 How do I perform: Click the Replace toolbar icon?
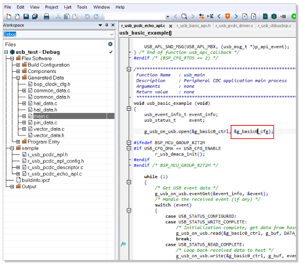pyautogui.click(x=202, y=17)
